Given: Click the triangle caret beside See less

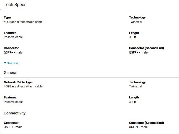Looking at the screenshot, I should [5, 63].
